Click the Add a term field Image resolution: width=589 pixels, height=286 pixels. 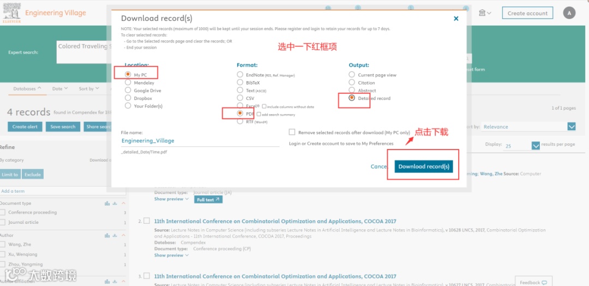point(63,191)
